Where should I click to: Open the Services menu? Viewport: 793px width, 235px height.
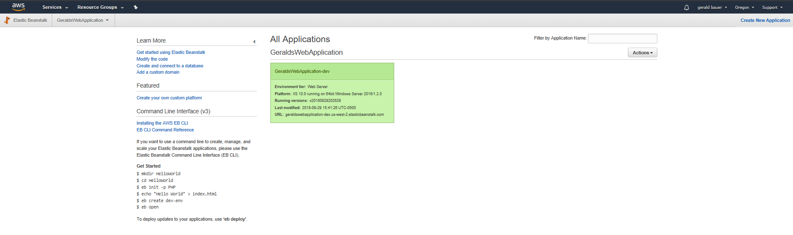click(55, 7)
